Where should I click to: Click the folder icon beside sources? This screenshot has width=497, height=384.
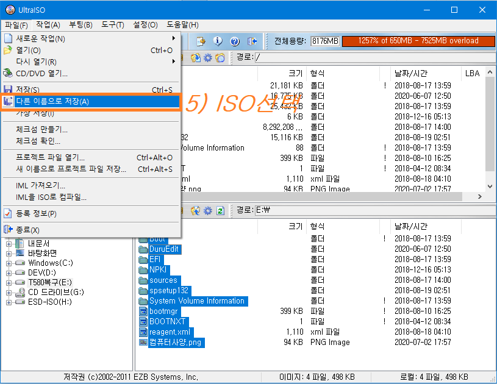pos(143,280)
